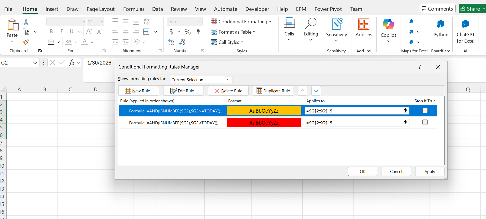
Task: Click the Merge & Center icon
Action: [x=146, y=32]
